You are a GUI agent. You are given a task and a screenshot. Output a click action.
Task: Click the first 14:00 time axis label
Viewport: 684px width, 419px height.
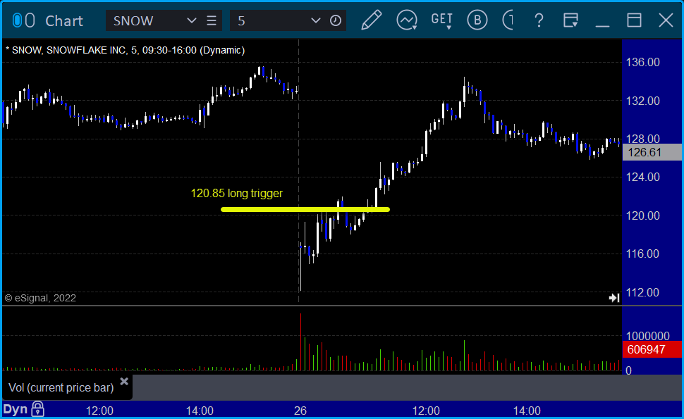pos(200,411)
